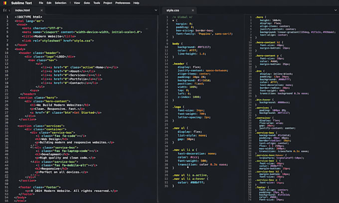Click the "justify-content: space-between;" line

(x=203, y=71)
